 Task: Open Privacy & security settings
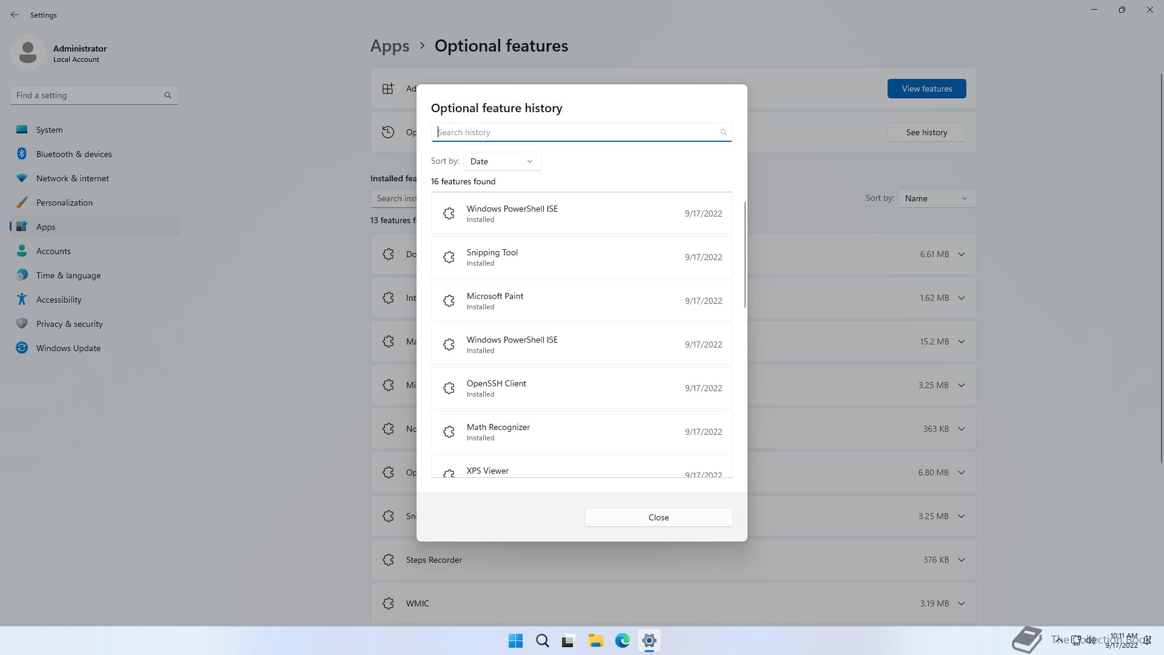coord(95,324)
